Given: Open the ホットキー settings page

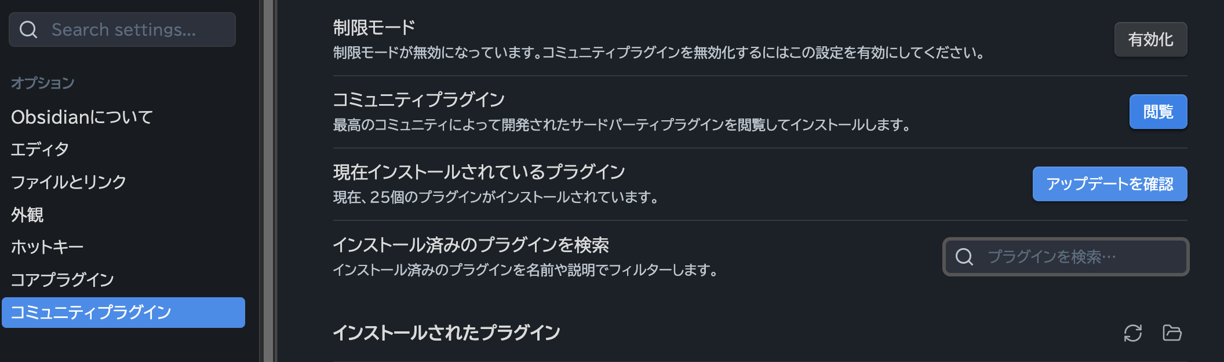Looking at the screenshot, I should pos(48,247).
